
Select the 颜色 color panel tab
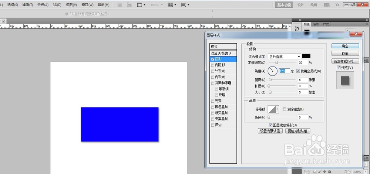tap(306, 24)
